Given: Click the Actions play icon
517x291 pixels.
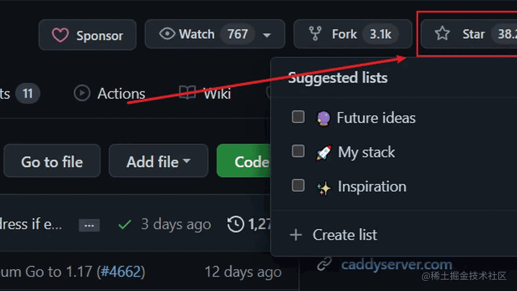Looking at the screenshot, I should (x=82, y=94).
